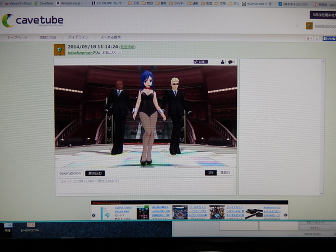Viewport: 336px width, 252px height.
Task: Click the HDMI cable product thumbnail
Action: [x=254, y=213]
